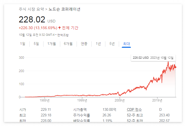Switch to the 1개월 chart range
The width and height of the screenshot is (186, 126).
tap(52, 44)
